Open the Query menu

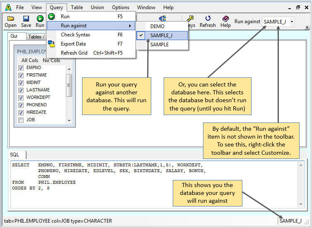click(56, 7)
